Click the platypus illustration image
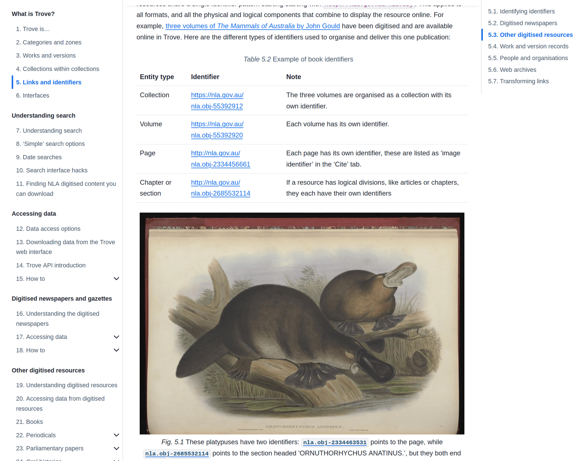The height and width of the screenshot is (461, 577). click(x=302, y=323)
